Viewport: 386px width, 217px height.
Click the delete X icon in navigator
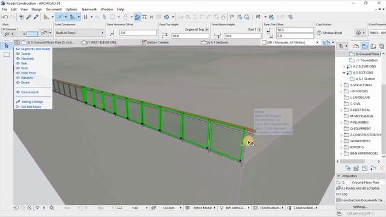[x=382, y=168]
